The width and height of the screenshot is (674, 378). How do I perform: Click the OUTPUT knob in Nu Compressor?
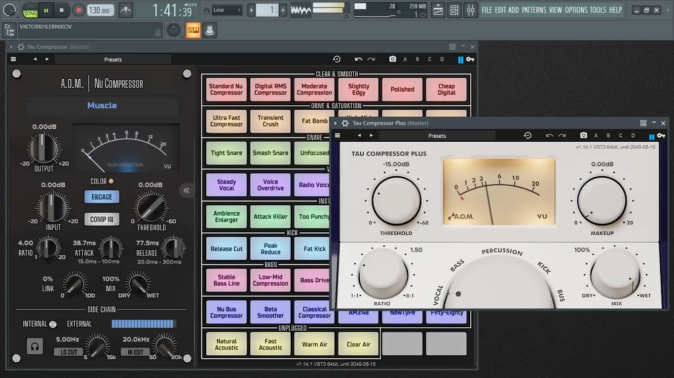pyautogui.click(x=44, y=149)
